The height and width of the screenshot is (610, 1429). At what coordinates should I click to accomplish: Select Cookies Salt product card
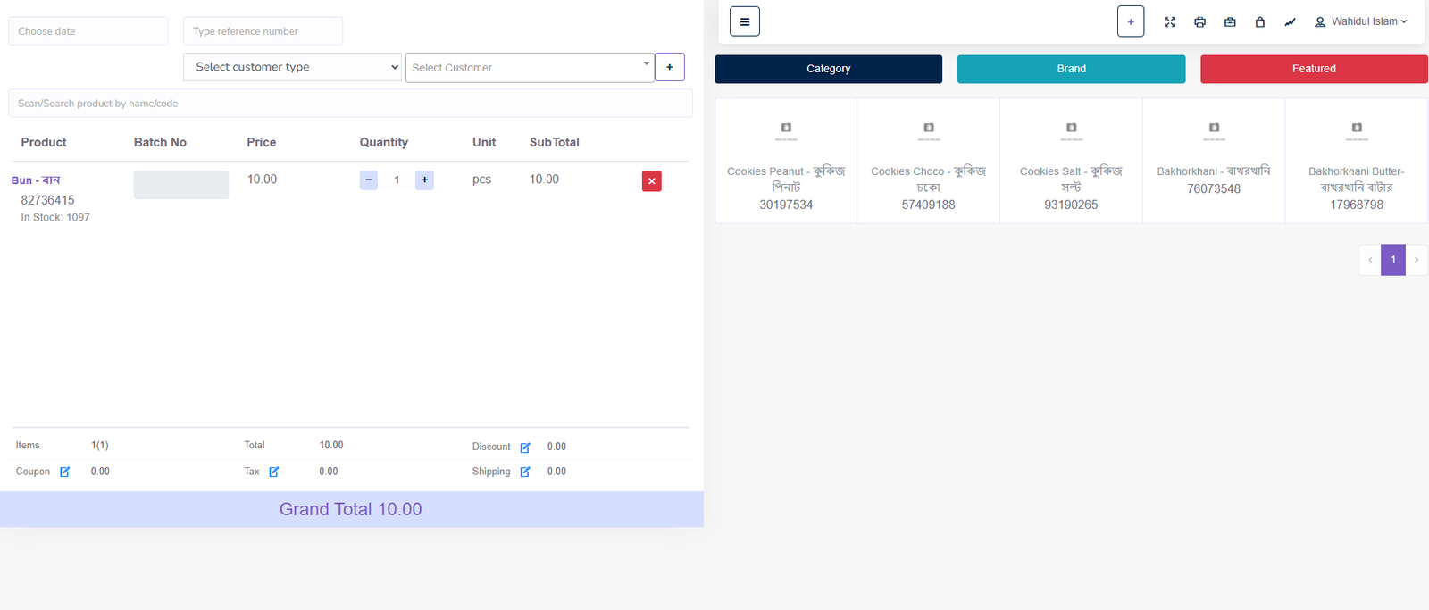click(x=1071, y=161)
